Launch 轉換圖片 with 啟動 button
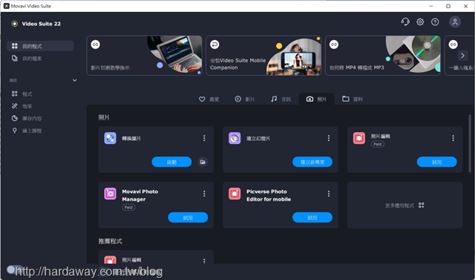Image resolution: width=475 pixels, height=280 pixels. pyautogui.click(x=171, y=162)
